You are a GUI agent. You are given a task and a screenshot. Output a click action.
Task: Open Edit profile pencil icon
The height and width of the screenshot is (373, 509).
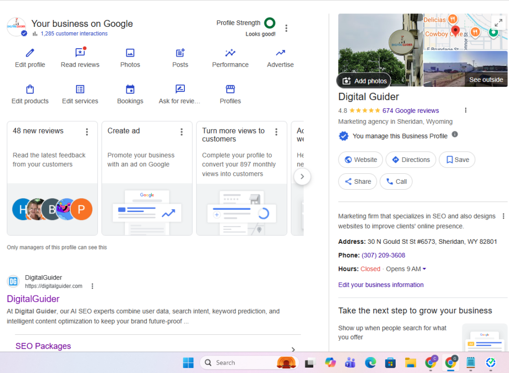click(30, 53)
